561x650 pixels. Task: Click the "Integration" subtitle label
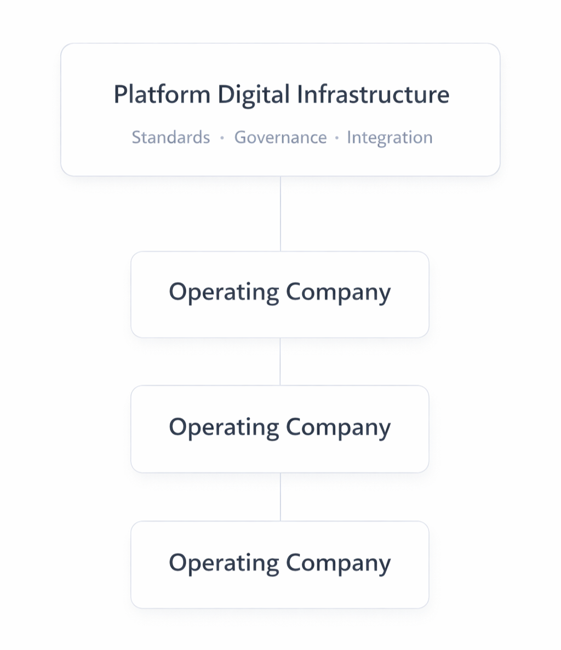390,137
